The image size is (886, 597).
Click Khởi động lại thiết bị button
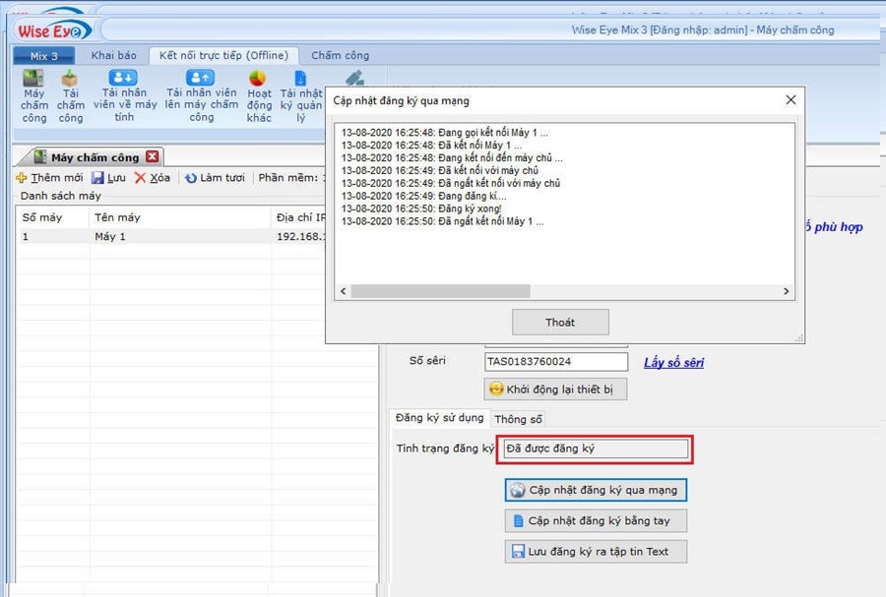[555, 389]
